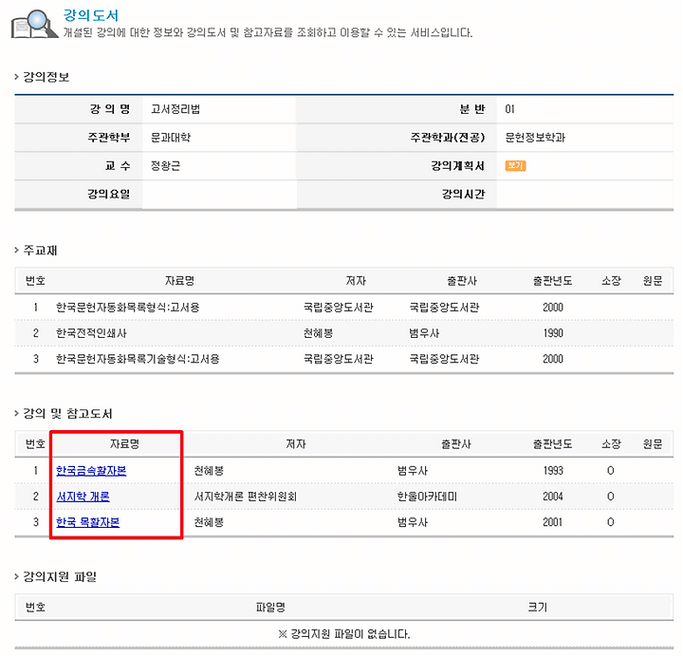Click 크기 column header

(538, 607)
